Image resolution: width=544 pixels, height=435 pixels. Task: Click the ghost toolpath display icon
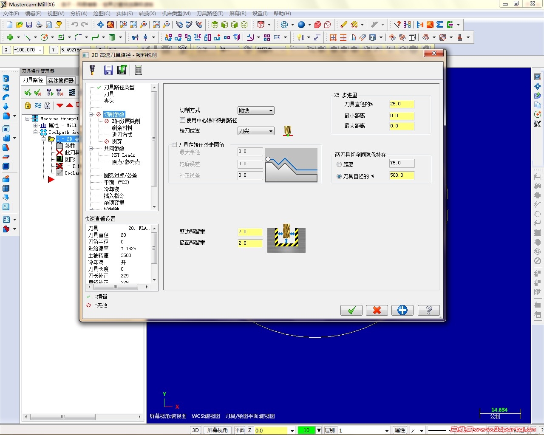pos(47,105)
